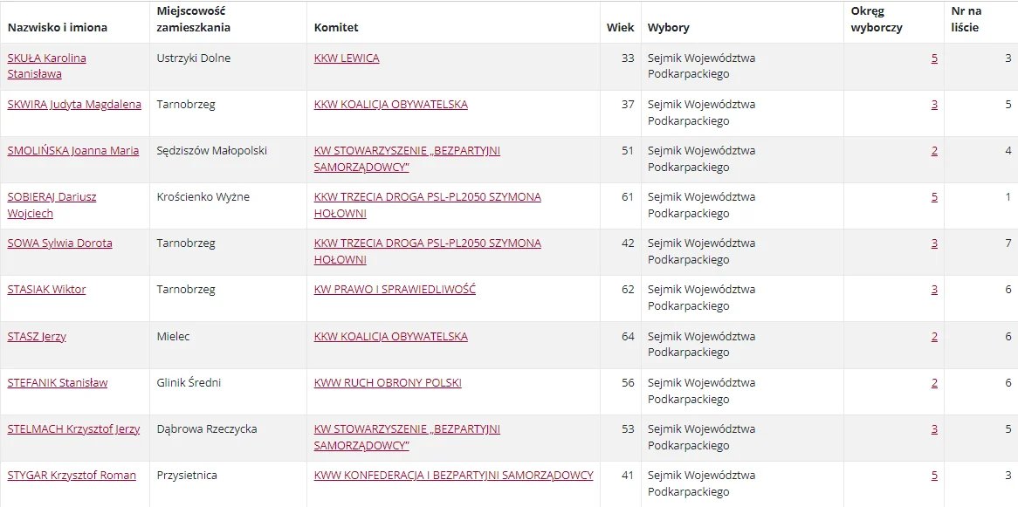This screenshot has width=1018, height=507.
Task: Open KWW KONFEDERACJA I BEZPARTYJNI SAMORZĄDOWCY link
Action: click(x=454, y=476)
